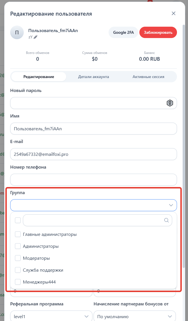This screenshot has height=321, width=188.
Task: Close the user editing dialog
Action: coord(174,13)
